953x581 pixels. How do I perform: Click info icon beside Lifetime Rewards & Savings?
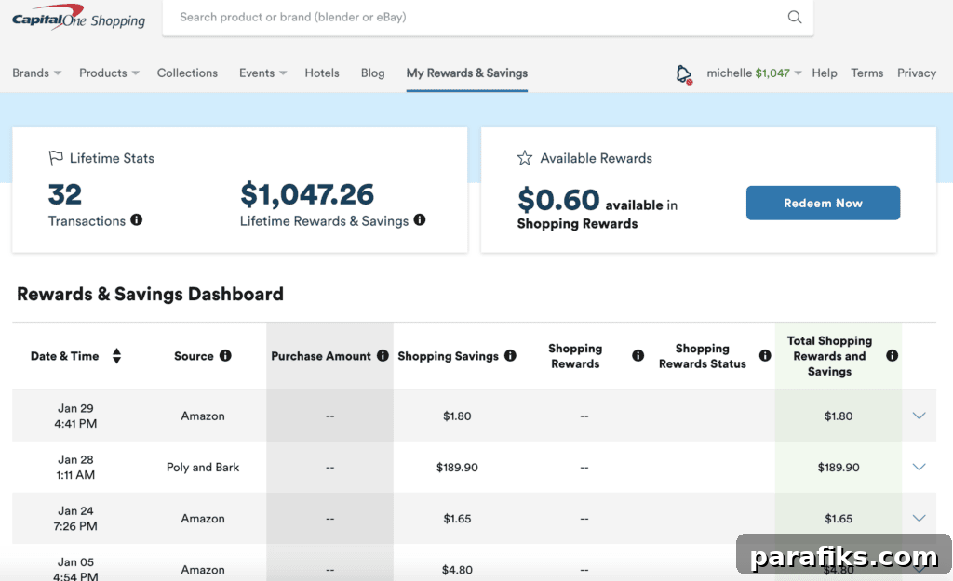420,219
